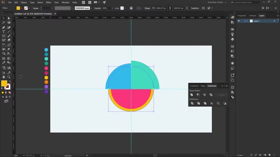Switch to the Properties panel tab
The image size is (280, 157).
coord(241,16)
